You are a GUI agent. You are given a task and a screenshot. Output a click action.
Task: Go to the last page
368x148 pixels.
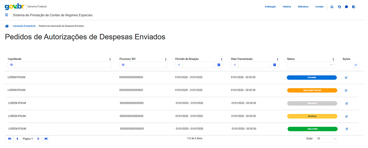click(x=46, y=139)
